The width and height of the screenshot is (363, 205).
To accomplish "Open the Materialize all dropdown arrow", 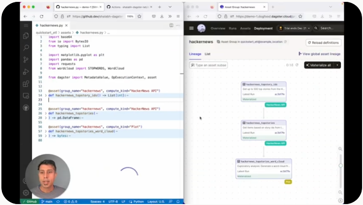I will pos(337,65).
